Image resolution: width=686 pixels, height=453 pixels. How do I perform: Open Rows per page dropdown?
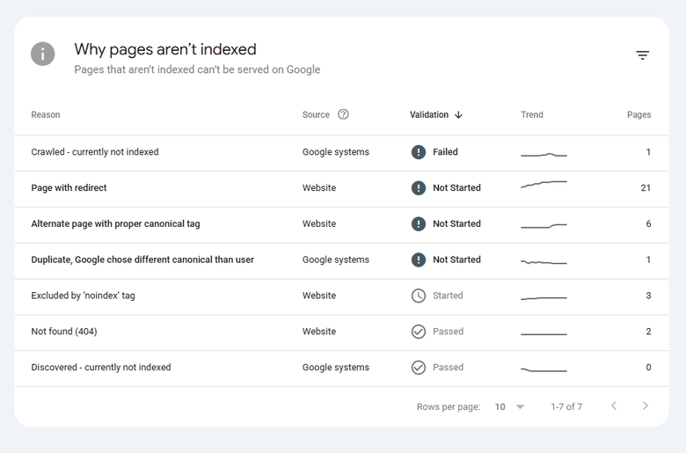pos(509,406)
